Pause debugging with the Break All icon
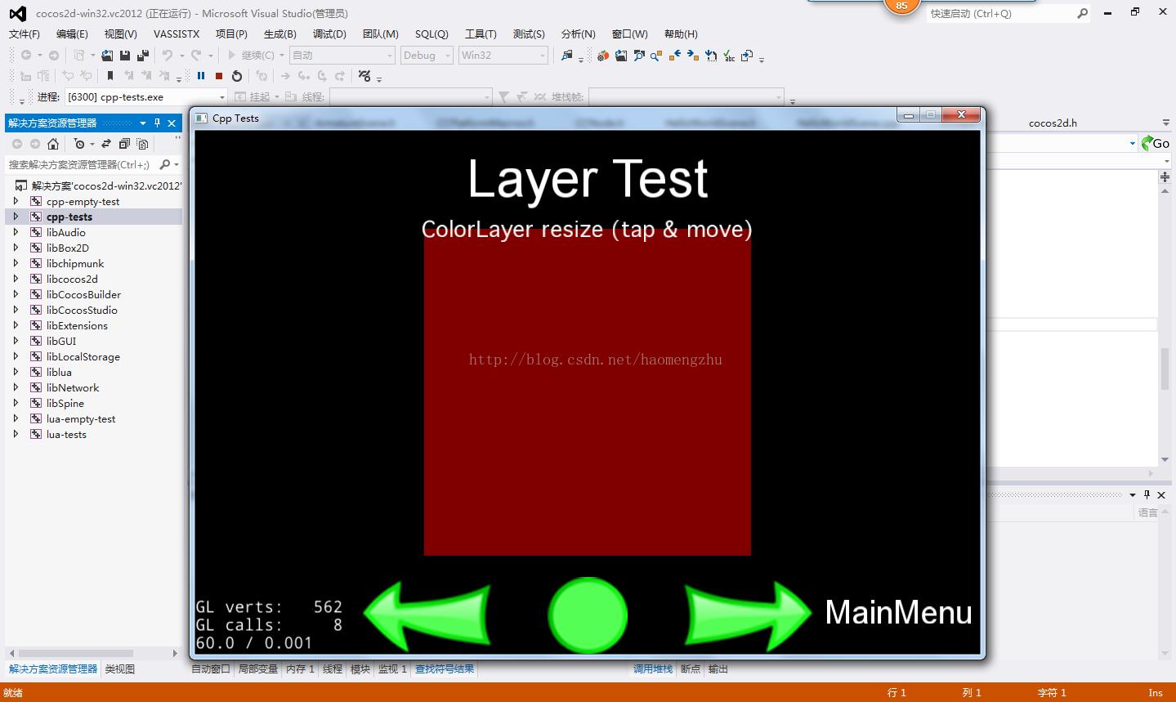 tap(201, 76)
